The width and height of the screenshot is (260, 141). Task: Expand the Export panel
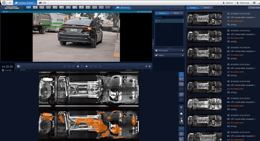(169, 55)
